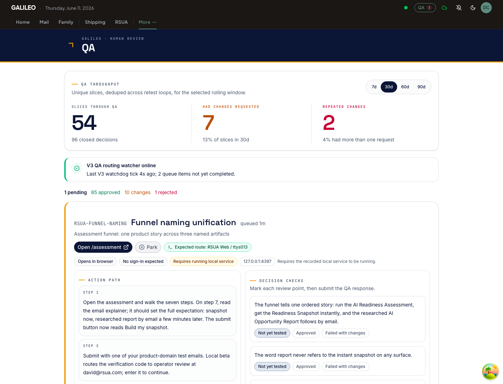Mark funnel story check as Approved
Screen dimensions: 503x384
306,333
